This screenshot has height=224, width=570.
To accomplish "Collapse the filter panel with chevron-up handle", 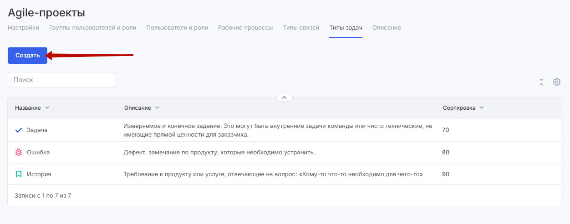I will [284, 97].
